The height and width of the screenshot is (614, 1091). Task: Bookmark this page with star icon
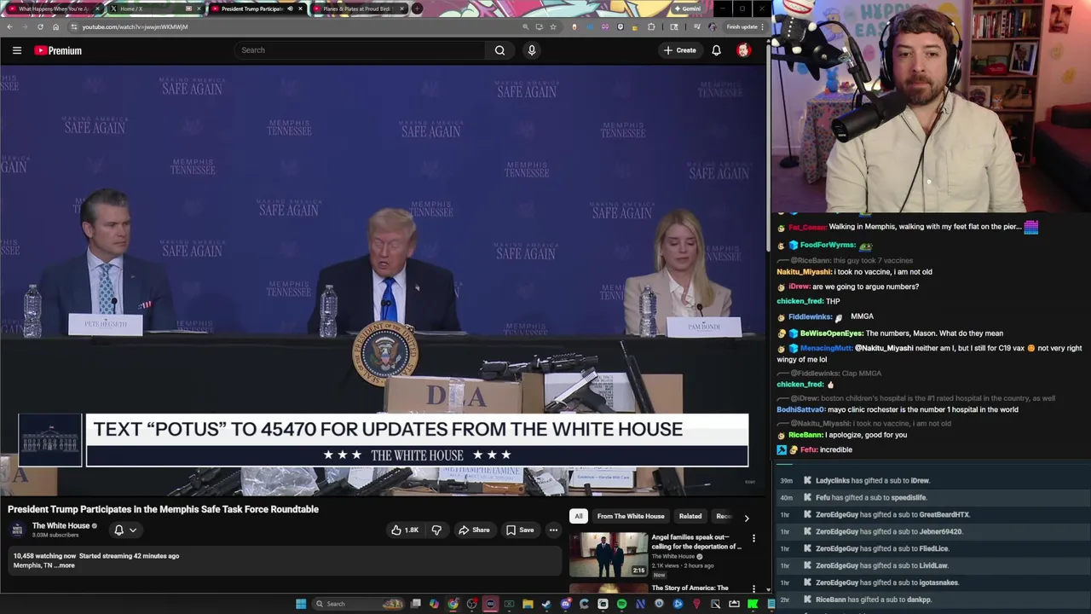click(x=552, y=26)
